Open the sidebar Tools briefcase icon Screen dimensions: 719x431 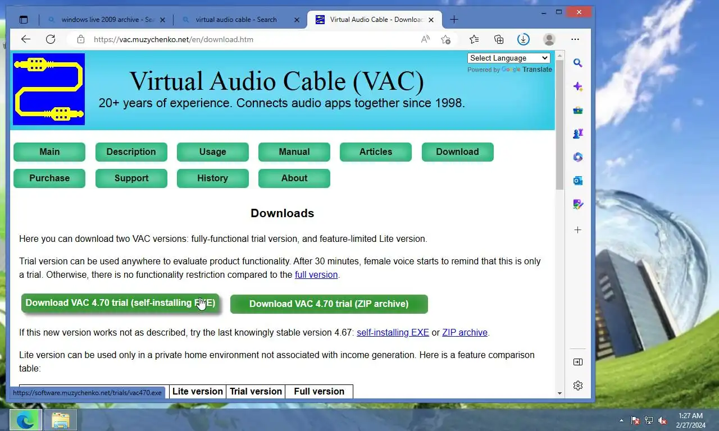(x=578, y=111)
